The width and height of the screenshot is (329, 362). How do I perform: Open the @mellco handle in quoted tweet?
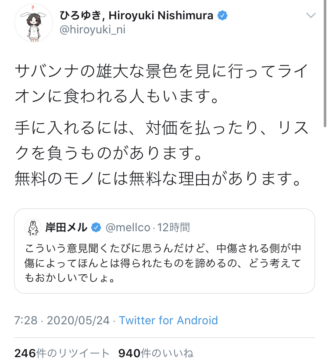tap(128, 228)
